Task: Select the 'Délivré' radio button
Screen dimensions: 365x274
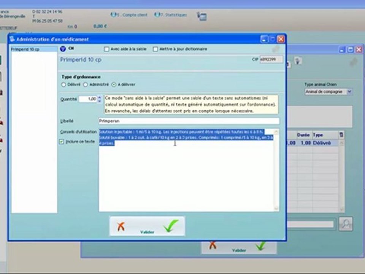Action: (x=63, y=84)
